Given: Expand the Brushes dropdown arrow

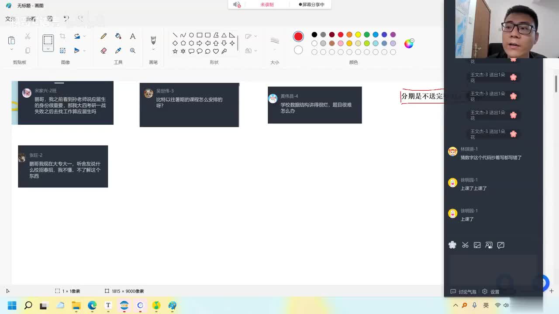Looking at the screenshot, I should point(153,49).
